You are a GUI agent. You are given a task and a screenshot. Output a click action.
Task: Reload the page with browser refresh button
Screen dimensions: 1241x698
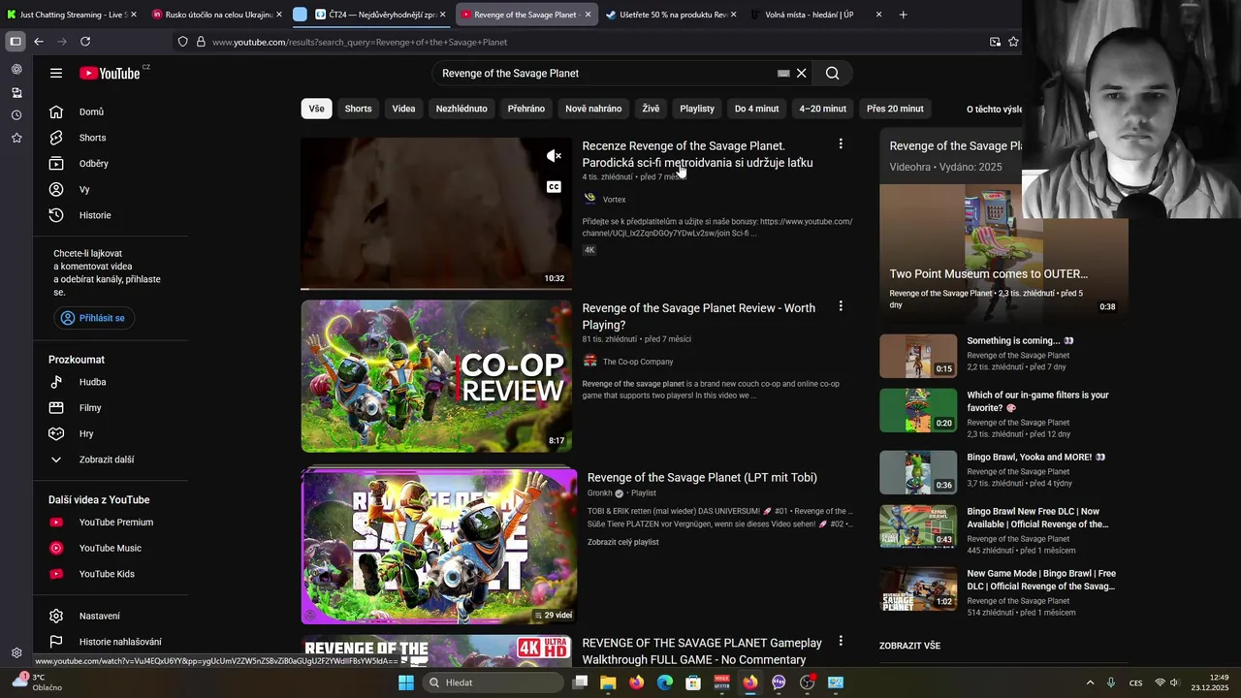tap(85, 42)
